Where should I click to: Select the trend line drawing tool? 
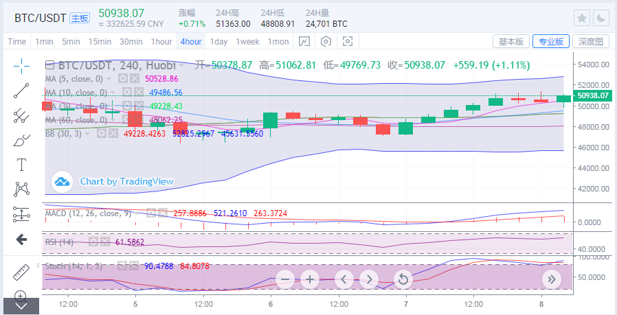click(21, 91)
